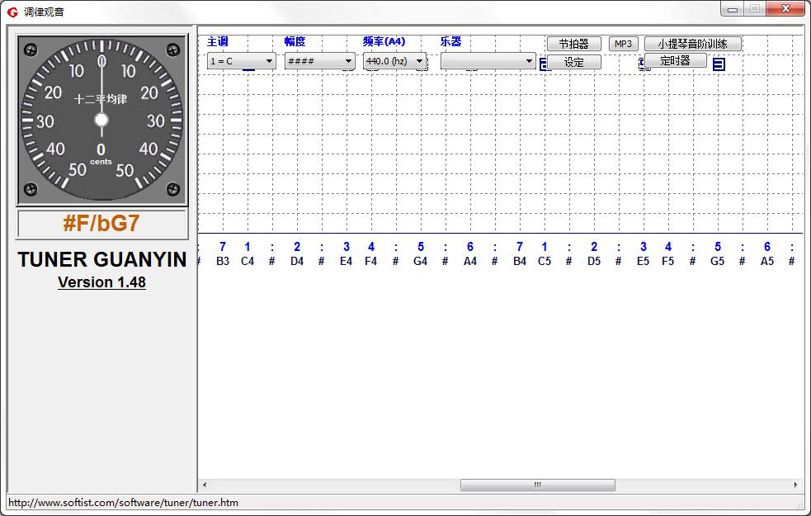Click the right arrow of horizontal scrollbar
This screenshot has width=811, height=516.
(x=795, y=485)
